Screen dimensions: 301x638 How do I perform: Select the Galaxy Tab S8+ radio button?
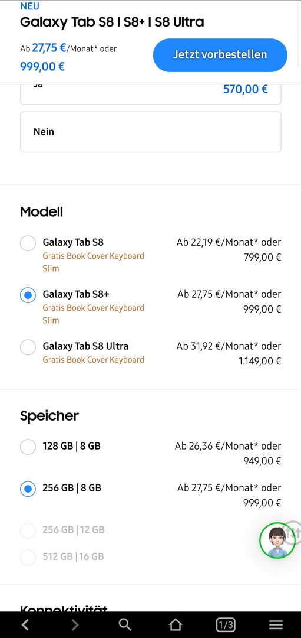(28, 295)
